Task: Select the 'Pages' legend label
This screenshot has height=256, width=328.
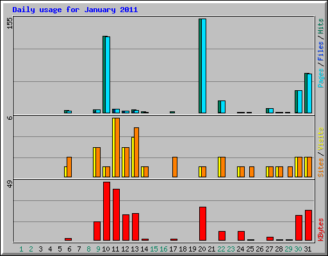Action: [320, 78]
